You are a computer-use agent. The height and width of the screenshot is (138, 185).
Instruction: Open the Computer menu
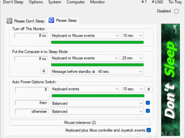[x=76, y=2]
